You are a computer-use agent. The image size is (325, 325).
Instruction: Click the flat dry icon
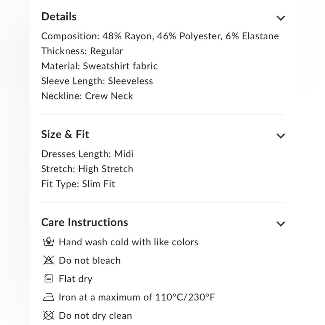click(48, 279)
